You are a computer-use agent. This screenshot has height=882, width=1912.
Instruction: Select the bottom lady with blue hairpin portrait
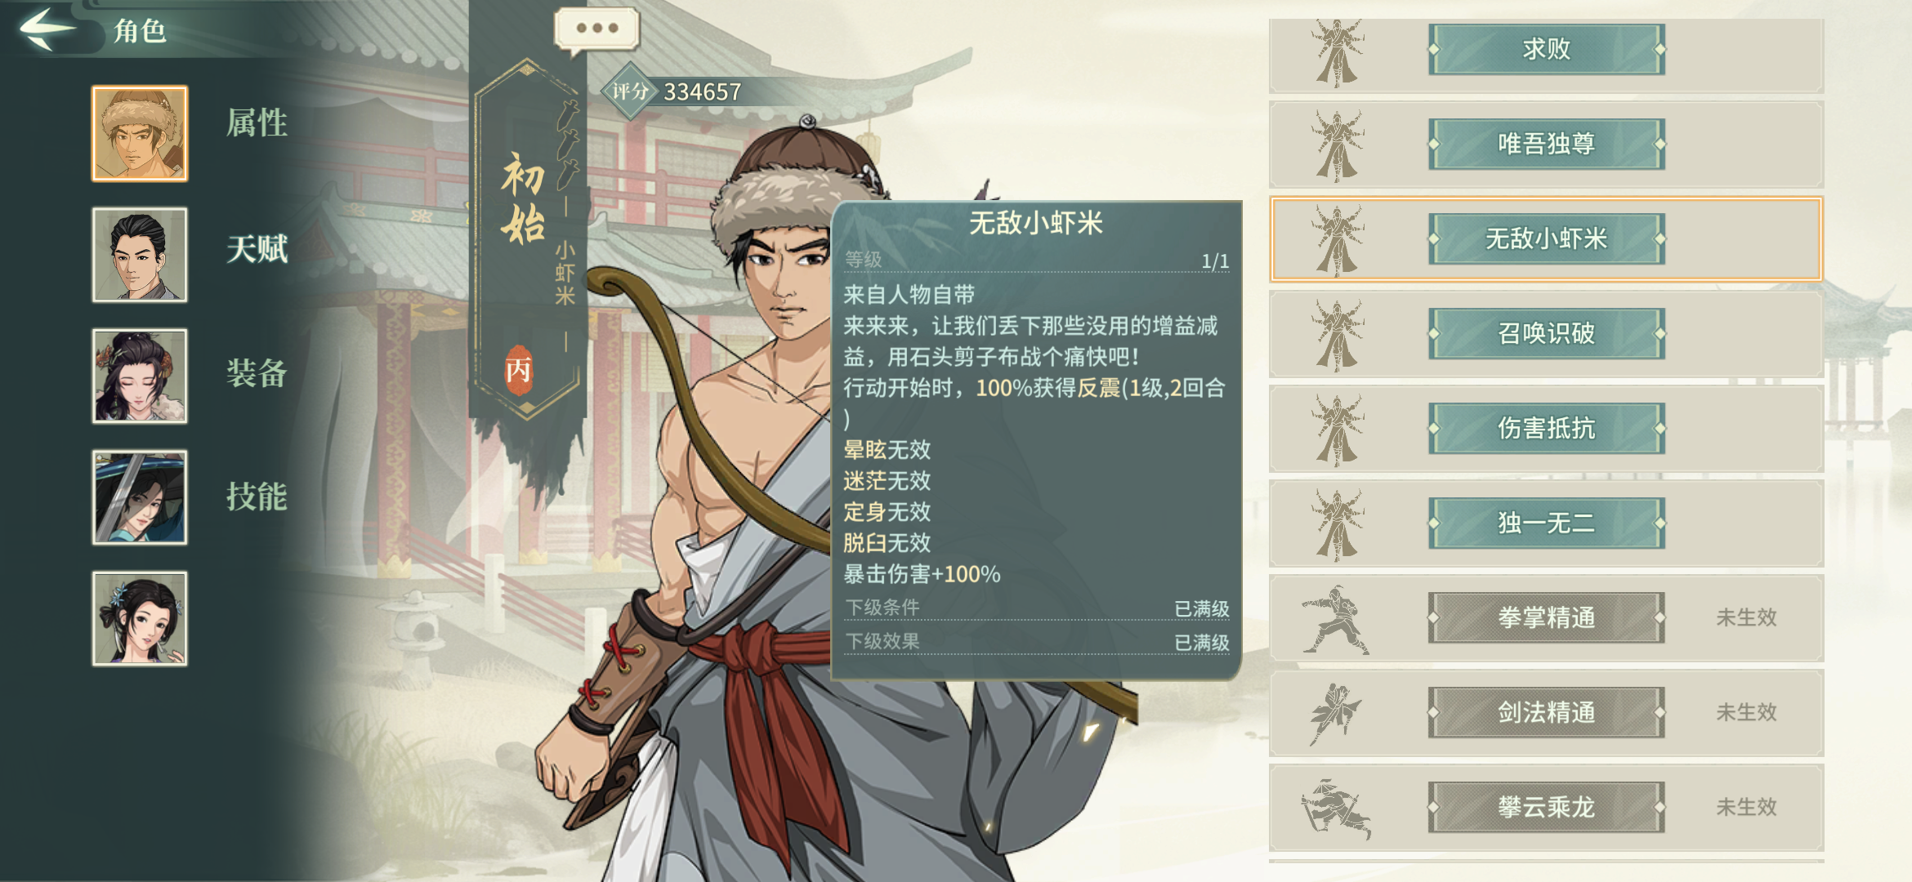pyautogui.click(x=140, y=619)
